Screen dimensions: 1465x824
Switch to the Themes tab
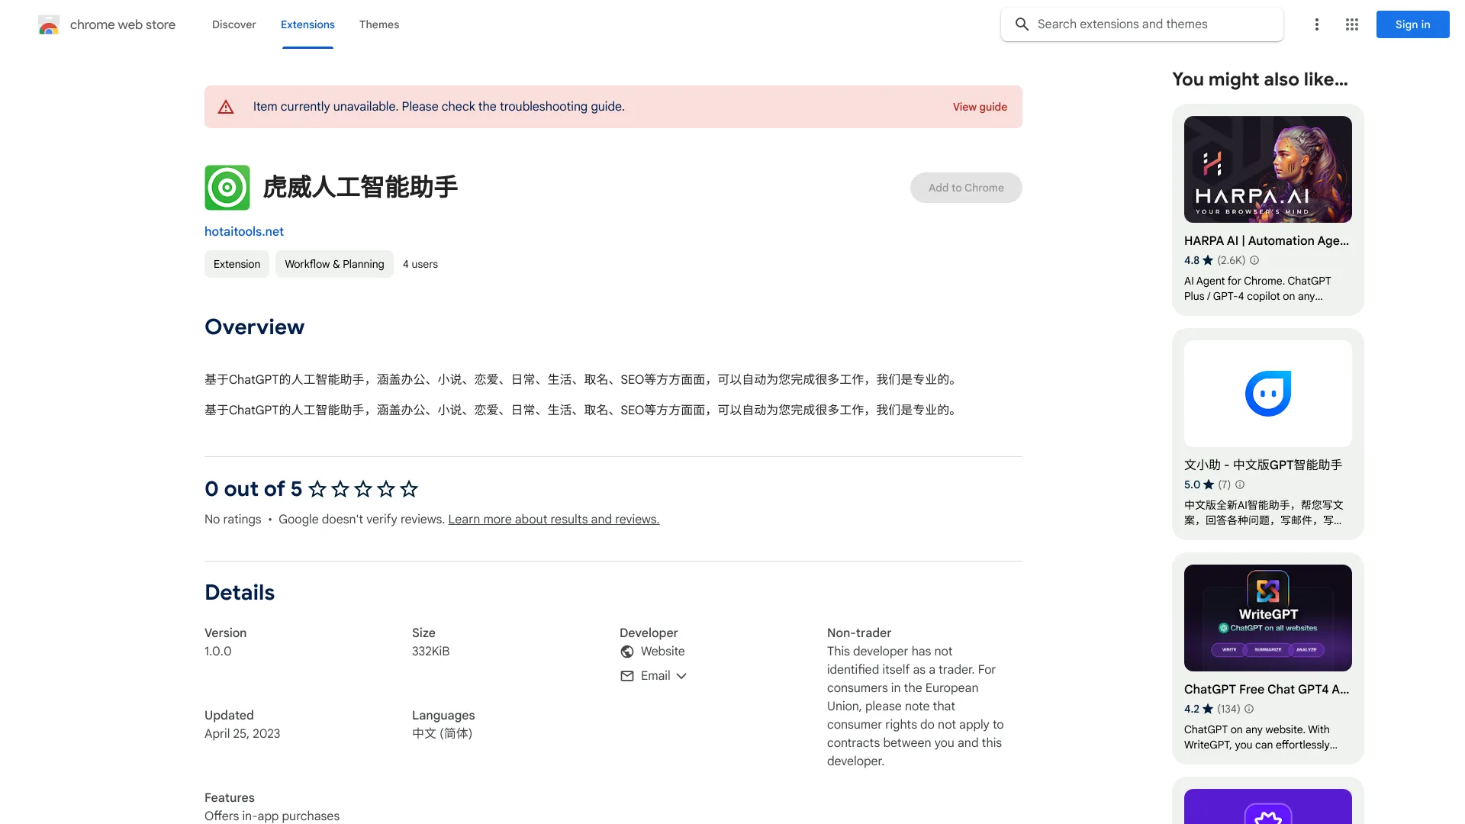379,24
